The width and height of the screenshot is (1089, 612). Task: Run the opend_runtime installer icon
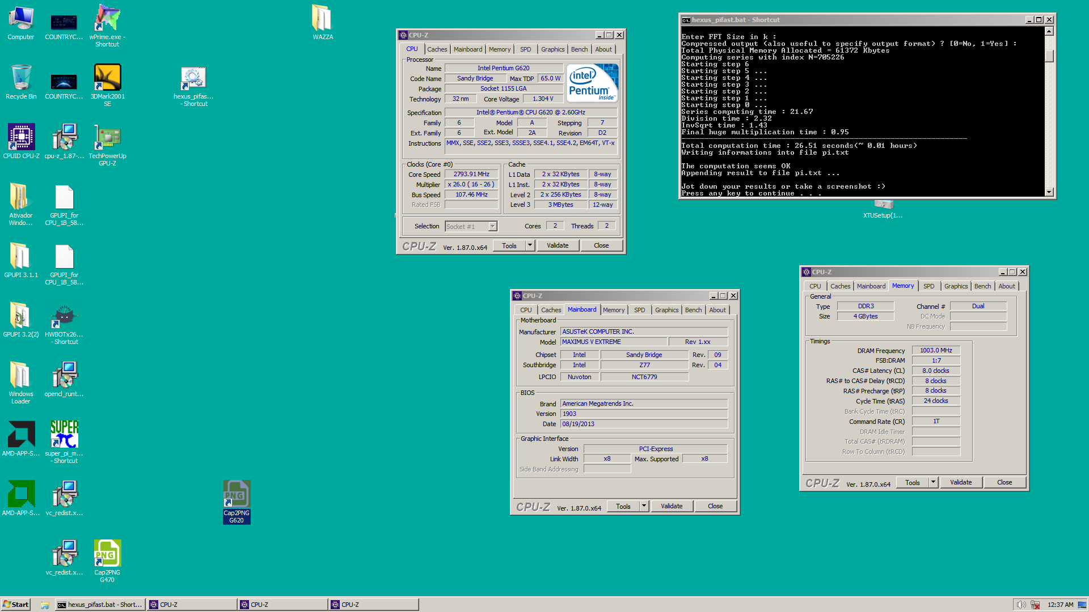pos(64,380)
